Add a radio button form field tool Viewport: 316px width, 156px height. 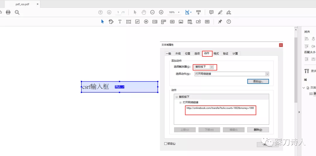[146, 22]
